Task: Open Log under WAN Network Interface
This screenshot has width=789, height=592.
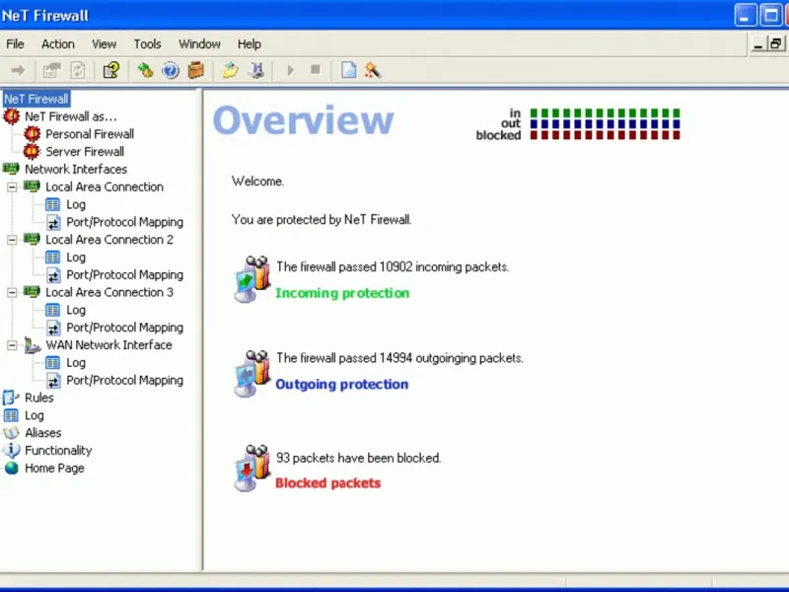Action: 76,363
